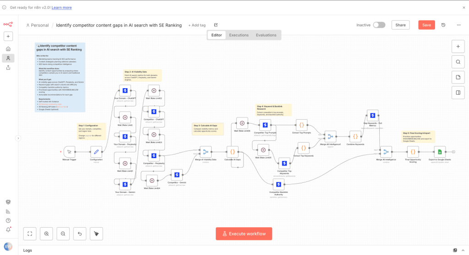Select the Competitor Backlink Authority node
This screenshot has height=255, width=469.
tap(278, 185)
